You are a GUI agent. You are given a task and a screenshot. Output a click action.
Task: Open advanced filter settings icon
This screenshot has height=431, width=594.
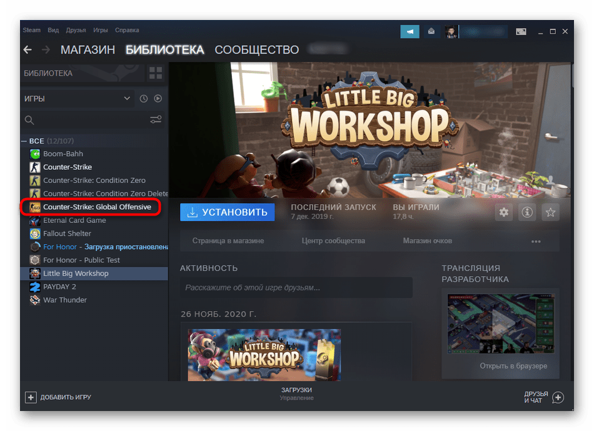pyautogui.click(x=156, y=119)
